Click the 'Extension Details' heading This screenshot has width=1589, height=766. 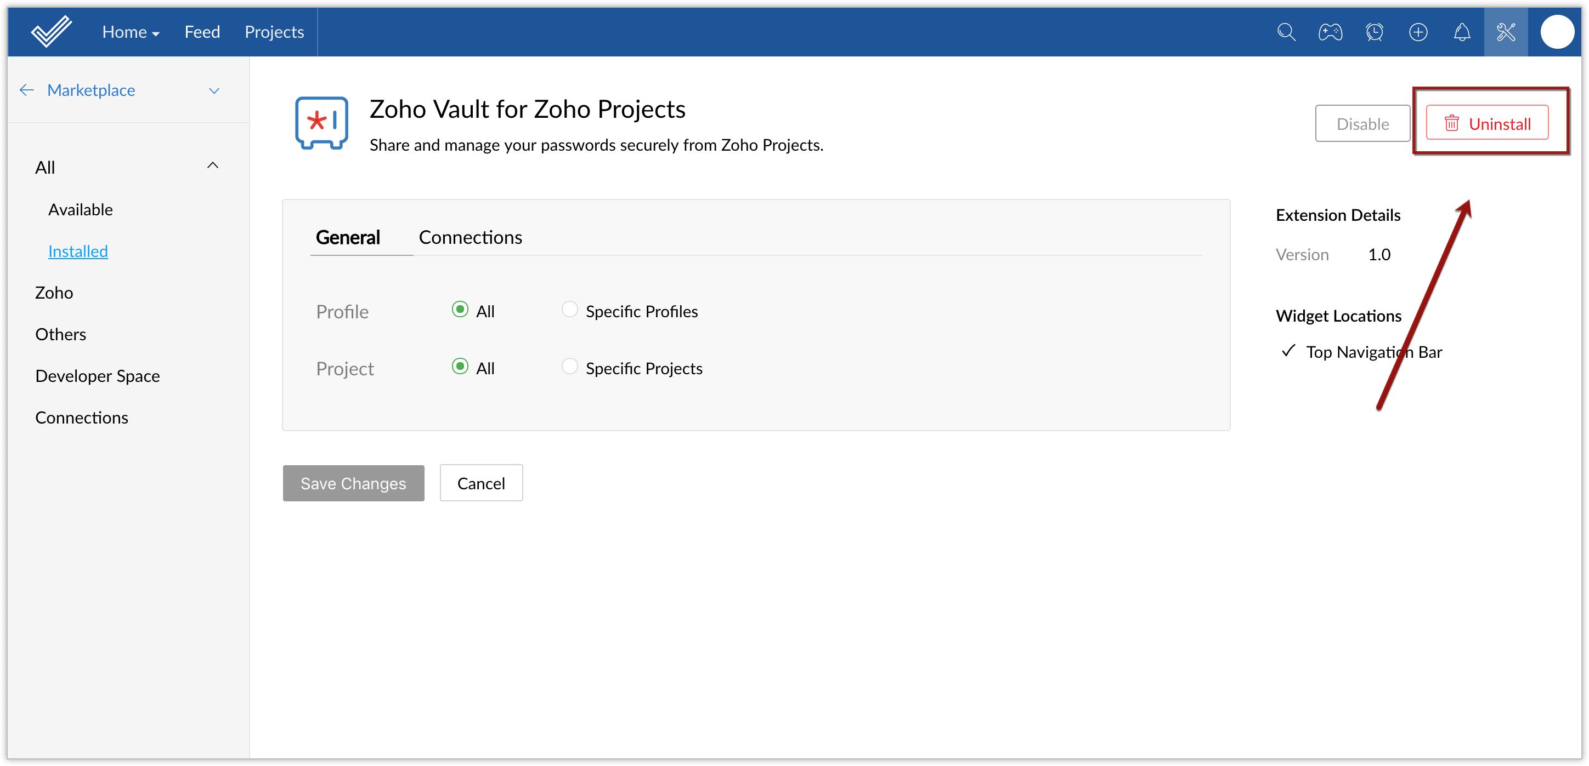click(1338, 215)
